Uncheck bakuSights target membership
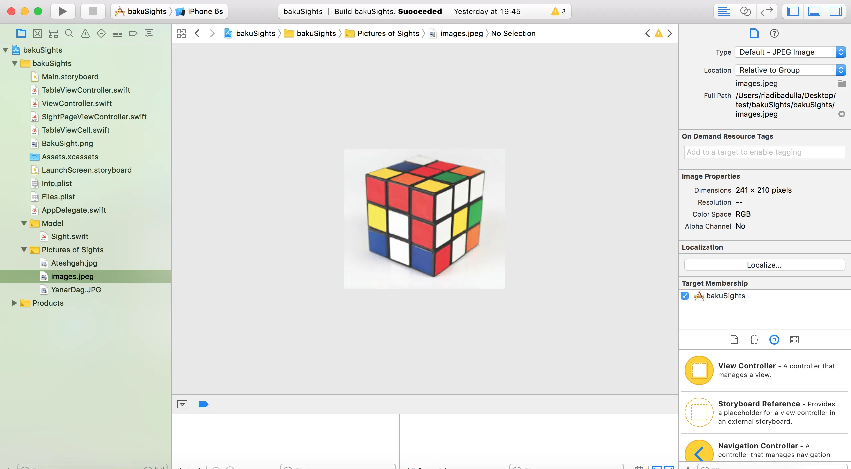This screenshot has width=851, height=469. tap(685, 296)
